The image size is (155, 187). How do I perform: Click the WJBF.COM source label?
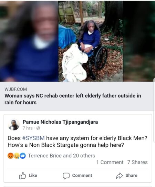(x=15, y=89)
